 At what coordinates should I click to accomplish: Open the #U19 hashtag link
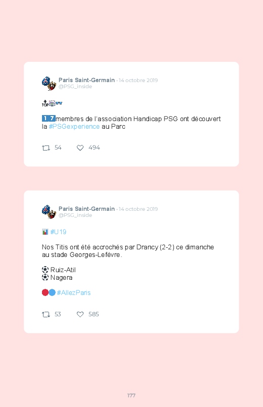(x=58, y=232)
